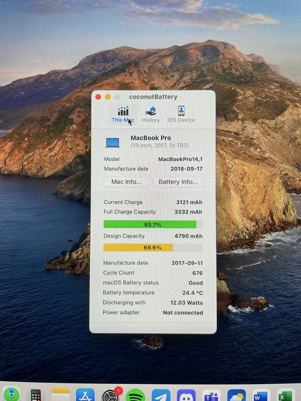Click the Current Charge 3121 mAh value
The image size is (301, 401).
coord(189,202)
